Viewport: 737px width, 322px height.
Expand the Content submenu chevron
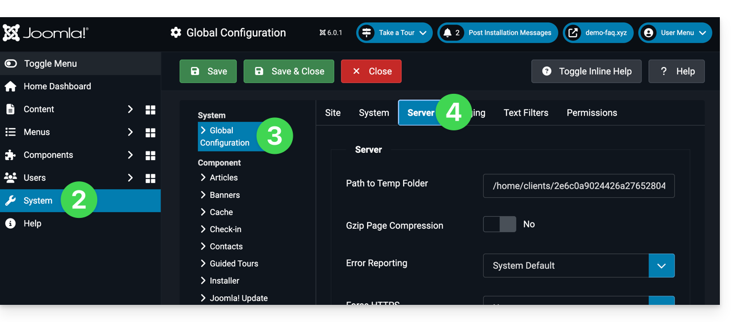(x=130, y=109)
